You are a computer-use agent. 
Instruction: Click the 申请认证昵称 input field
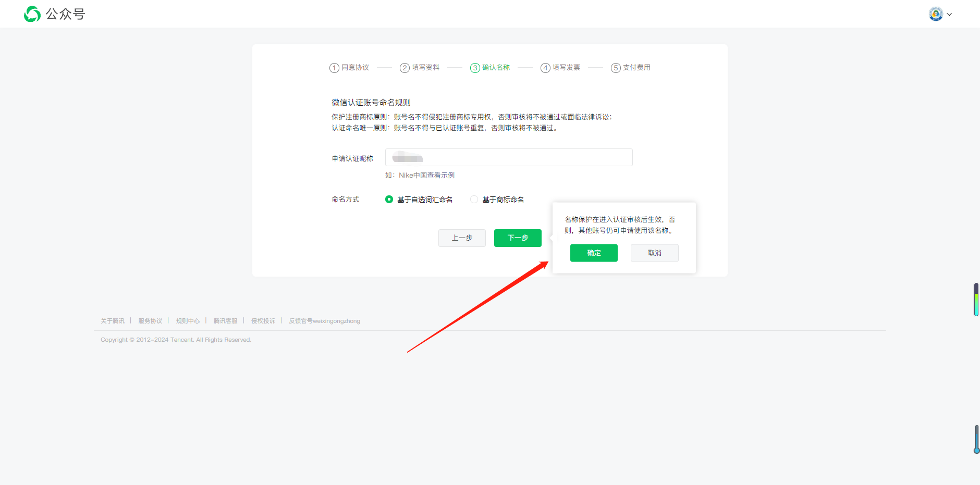508,157
